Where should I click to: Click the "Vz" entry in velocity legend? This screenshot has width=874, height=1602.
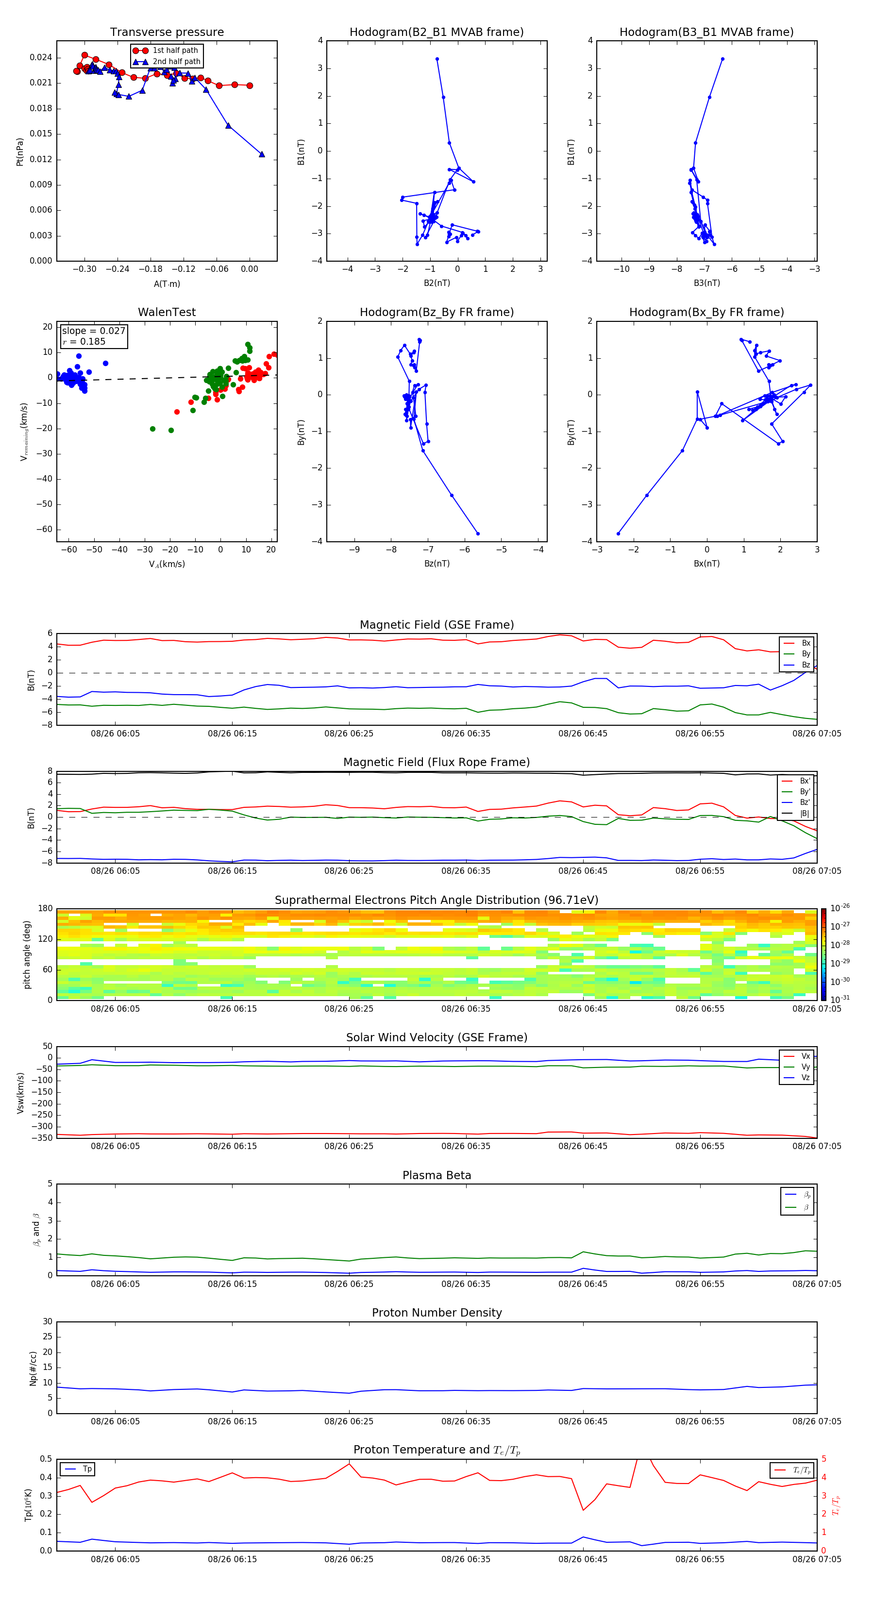click(x=797, y=1078)
